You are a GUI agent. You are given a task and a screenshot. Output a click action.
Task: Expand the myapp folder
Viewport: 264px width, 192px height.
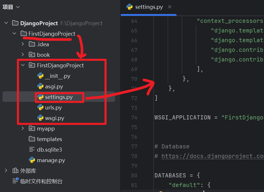pyautogui.click(x=23, y=128)
